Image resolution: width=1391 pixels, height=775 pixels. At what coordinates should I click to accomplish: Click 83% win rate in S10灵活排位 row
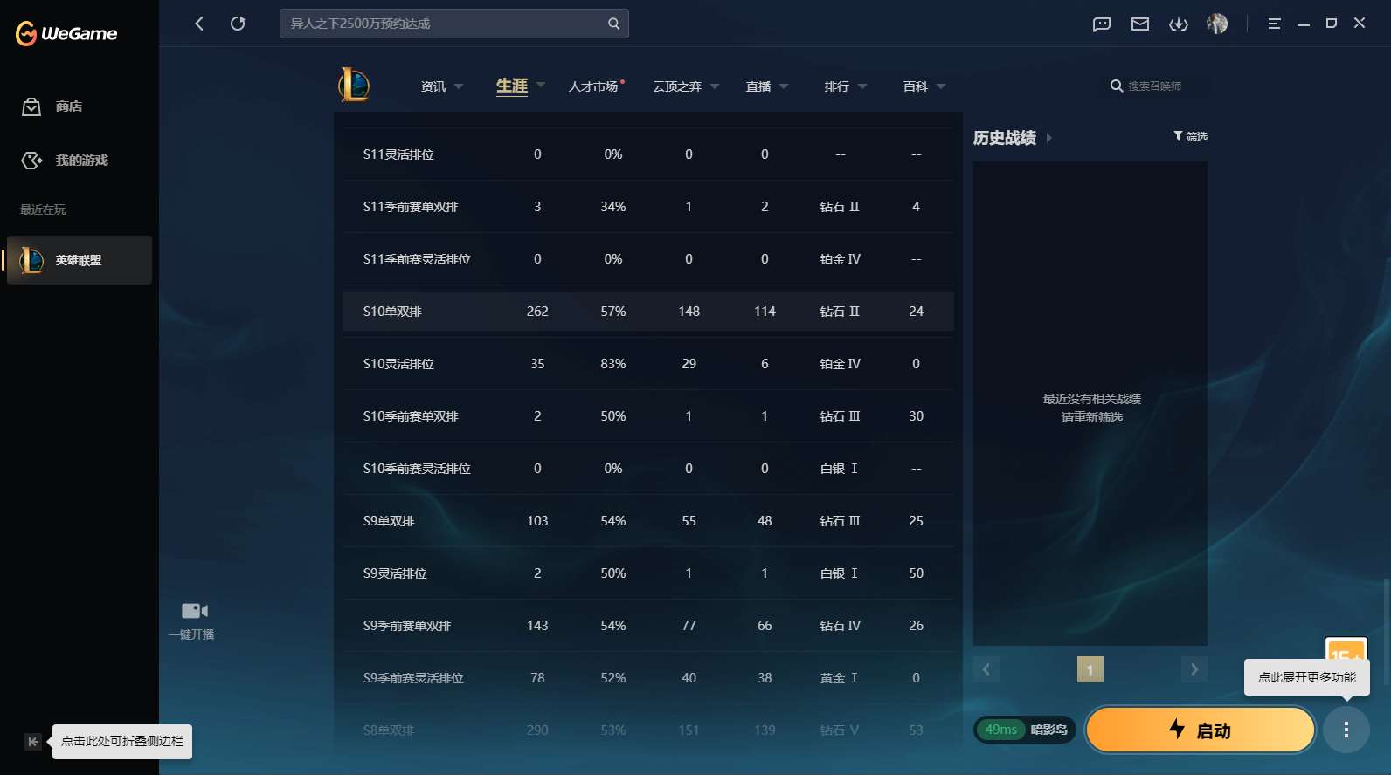point(613,364)
